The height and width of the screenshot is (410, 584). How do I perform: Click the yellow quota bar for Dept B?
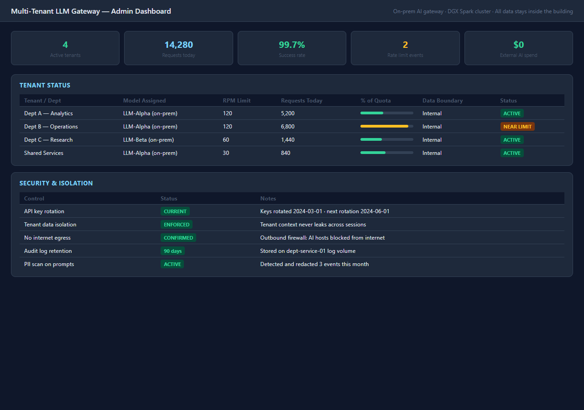[x=387, y=126]
